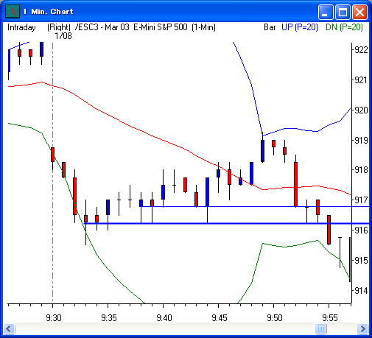Click the horizontal scrollbar thumb
Image resolution: width=372 pixels, height=338 pixels.
click(x=320, y=328)
